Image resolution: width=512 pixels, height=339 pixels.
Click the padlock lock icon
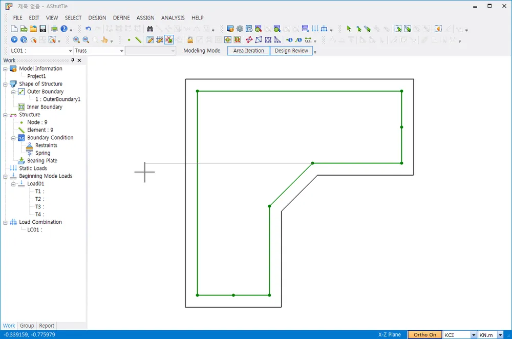pos(190,40)
